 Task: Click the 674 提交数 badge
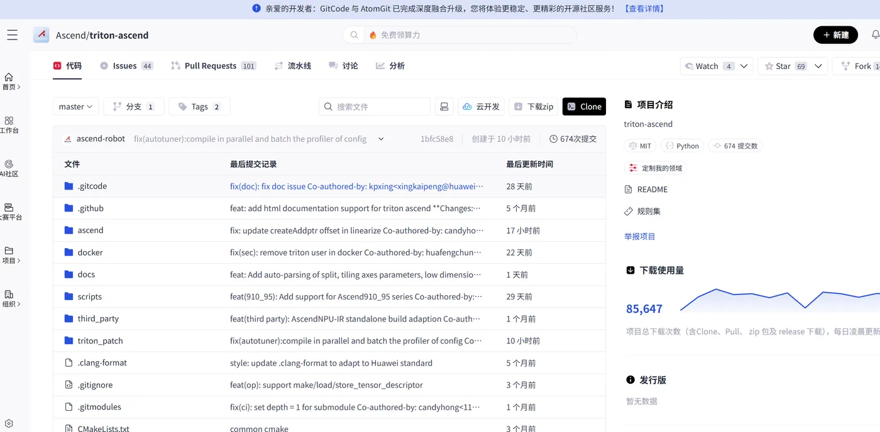pos(735,146)
